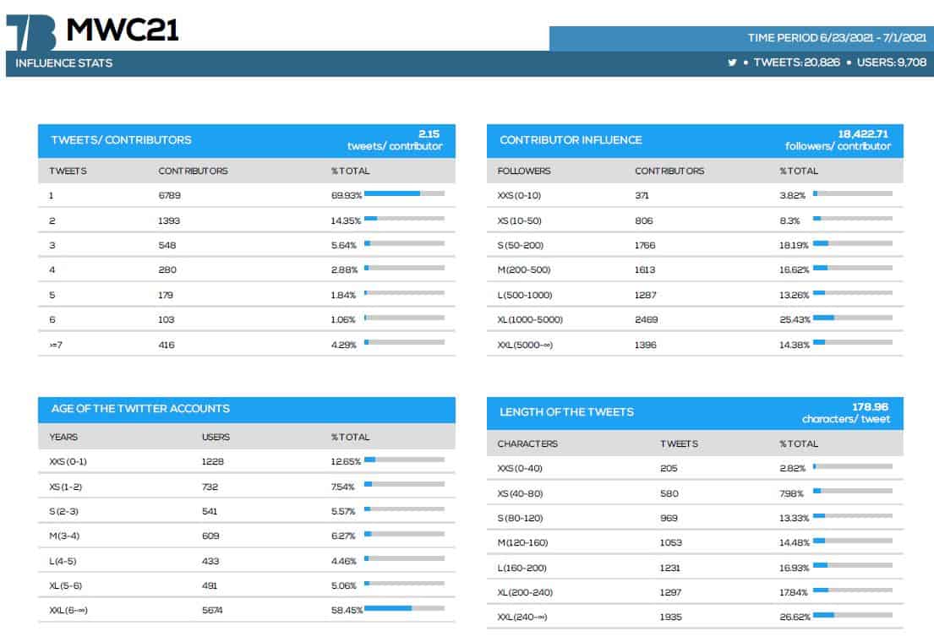934x642 pixels.
Task: Click the 205 tweets cell
Action: (x=669, y=468)
